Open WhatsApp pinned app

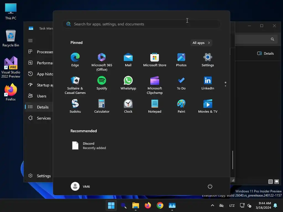click(x=128, y=83)
